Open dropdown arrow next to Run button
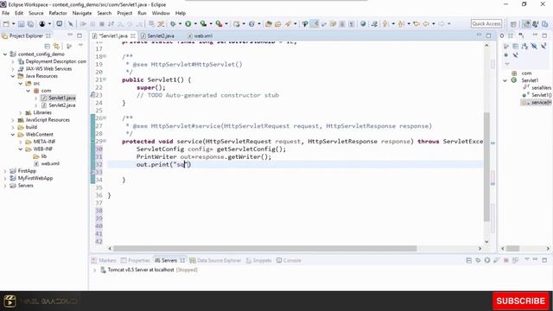Image resolution: width=553 pixels, height=311 pixels. click(195, 23)
